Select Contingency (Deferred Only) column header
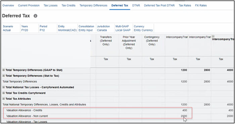 coord(152,41)
